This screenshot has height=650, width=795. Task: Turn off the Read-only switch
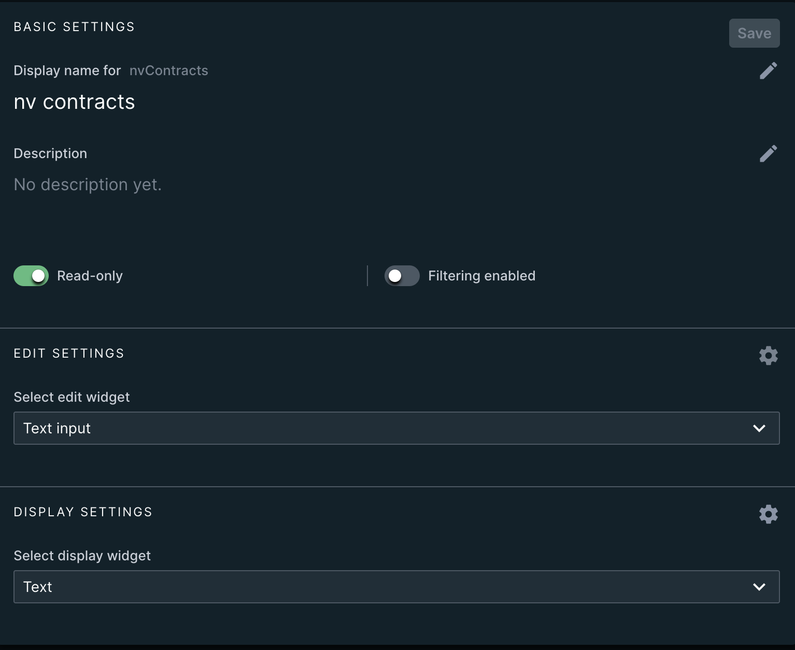31,276
